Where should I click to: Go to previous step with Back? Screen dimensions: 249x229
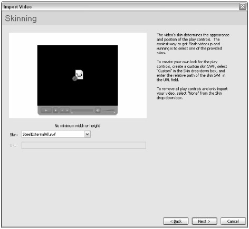coord(176,221)
